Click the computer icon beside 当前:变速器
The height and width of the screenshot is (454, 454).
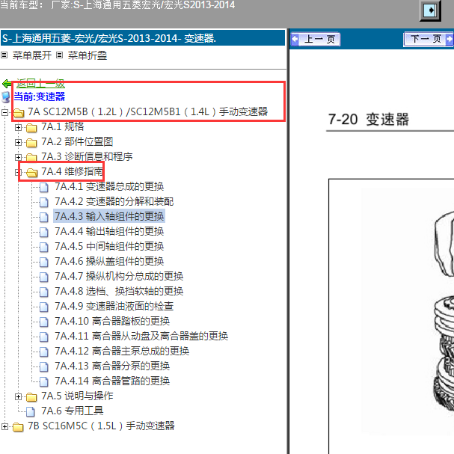click(6, 97)
